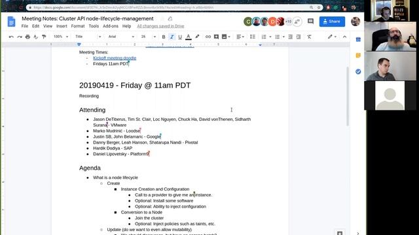Insert an image from the toolbar
419x235 pixels.
[x=224, y=37]
